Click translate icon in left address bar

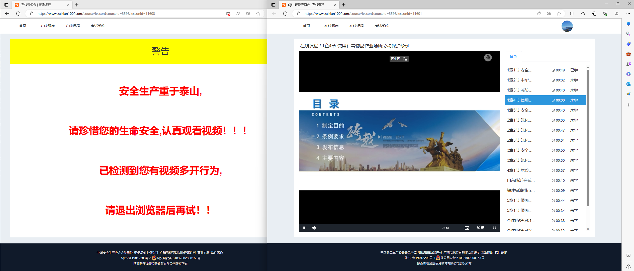pyautogui.click(x=248, y=14)
